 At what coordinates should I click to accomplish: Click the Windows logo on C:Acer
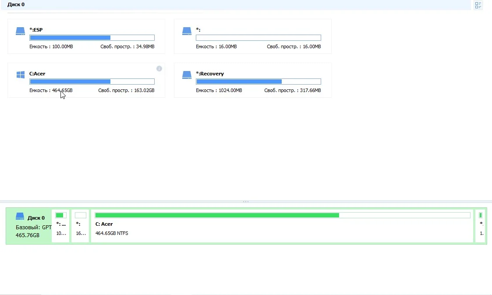[21, 75]
